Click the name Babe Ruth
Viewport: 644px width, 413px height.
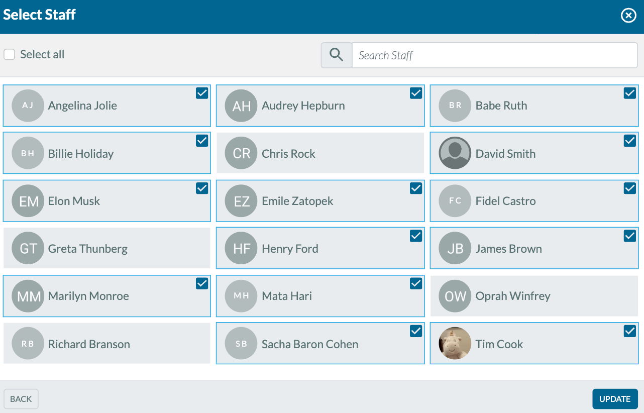pos(501,106)
